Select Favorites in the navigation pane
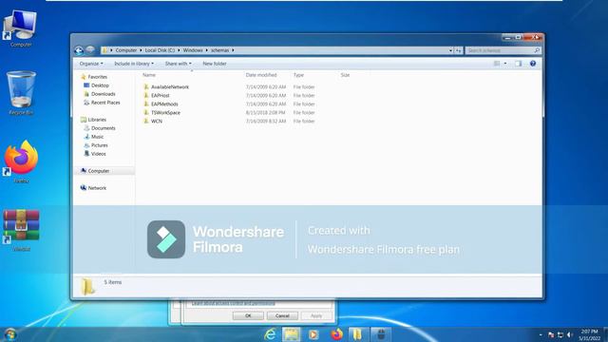Viewport: 608px width, 342px height. tap(97, 77)
